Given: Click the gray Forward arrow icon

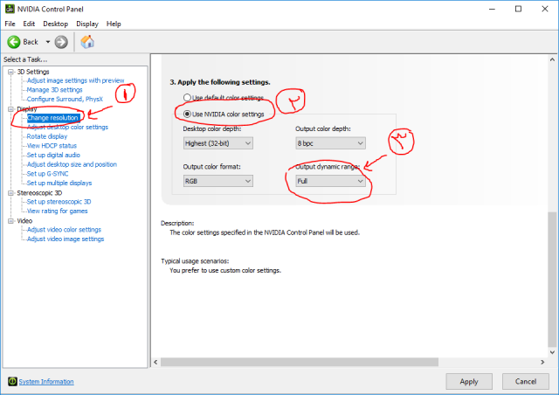Looking at the screenshot, I should pos(61,42).
